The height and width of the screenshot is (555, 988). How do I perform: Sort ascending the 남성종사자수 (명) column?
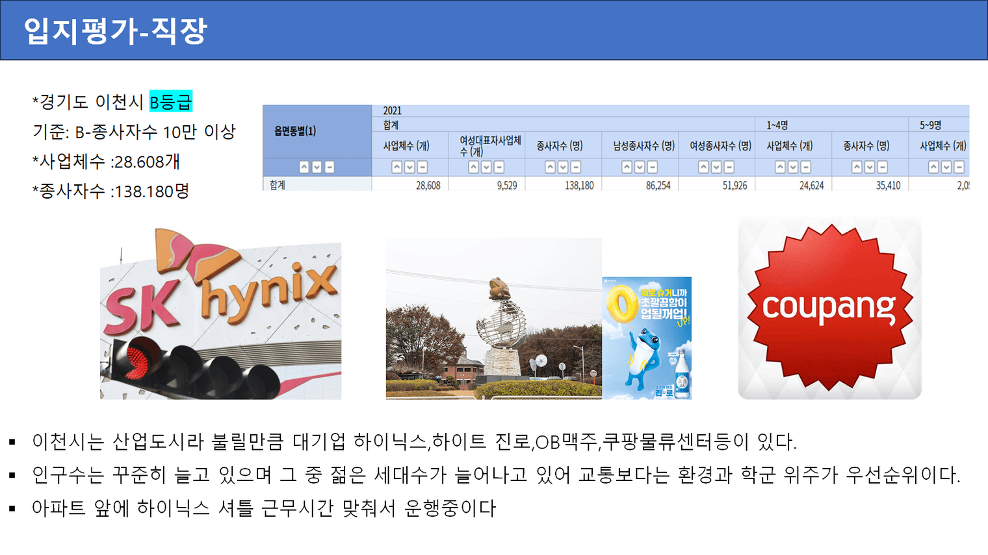[x=627, y=167]
